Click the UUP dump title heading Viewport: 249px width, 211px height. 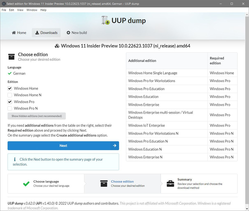pyautogui.click(x=129, y=21)
